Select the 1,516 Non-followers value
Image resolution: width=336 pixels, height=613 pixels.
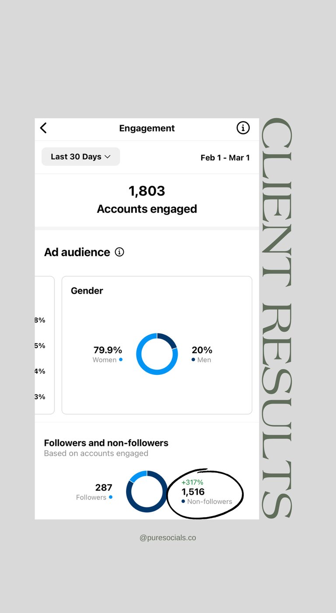(x=193, y=492)
